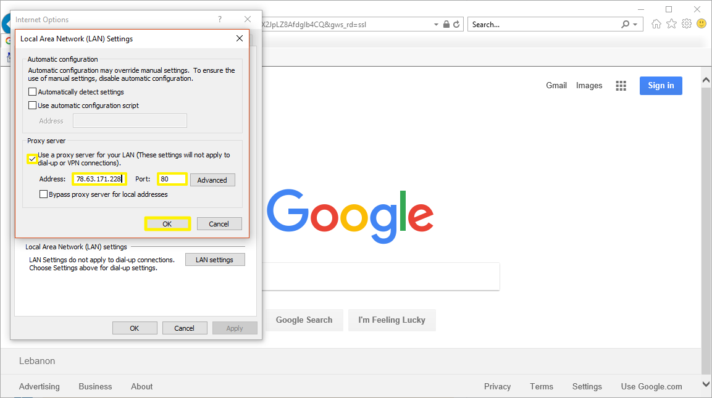Open the Terms footer link
This screenshot has height=398, width=712.
[x=542, y=387]
